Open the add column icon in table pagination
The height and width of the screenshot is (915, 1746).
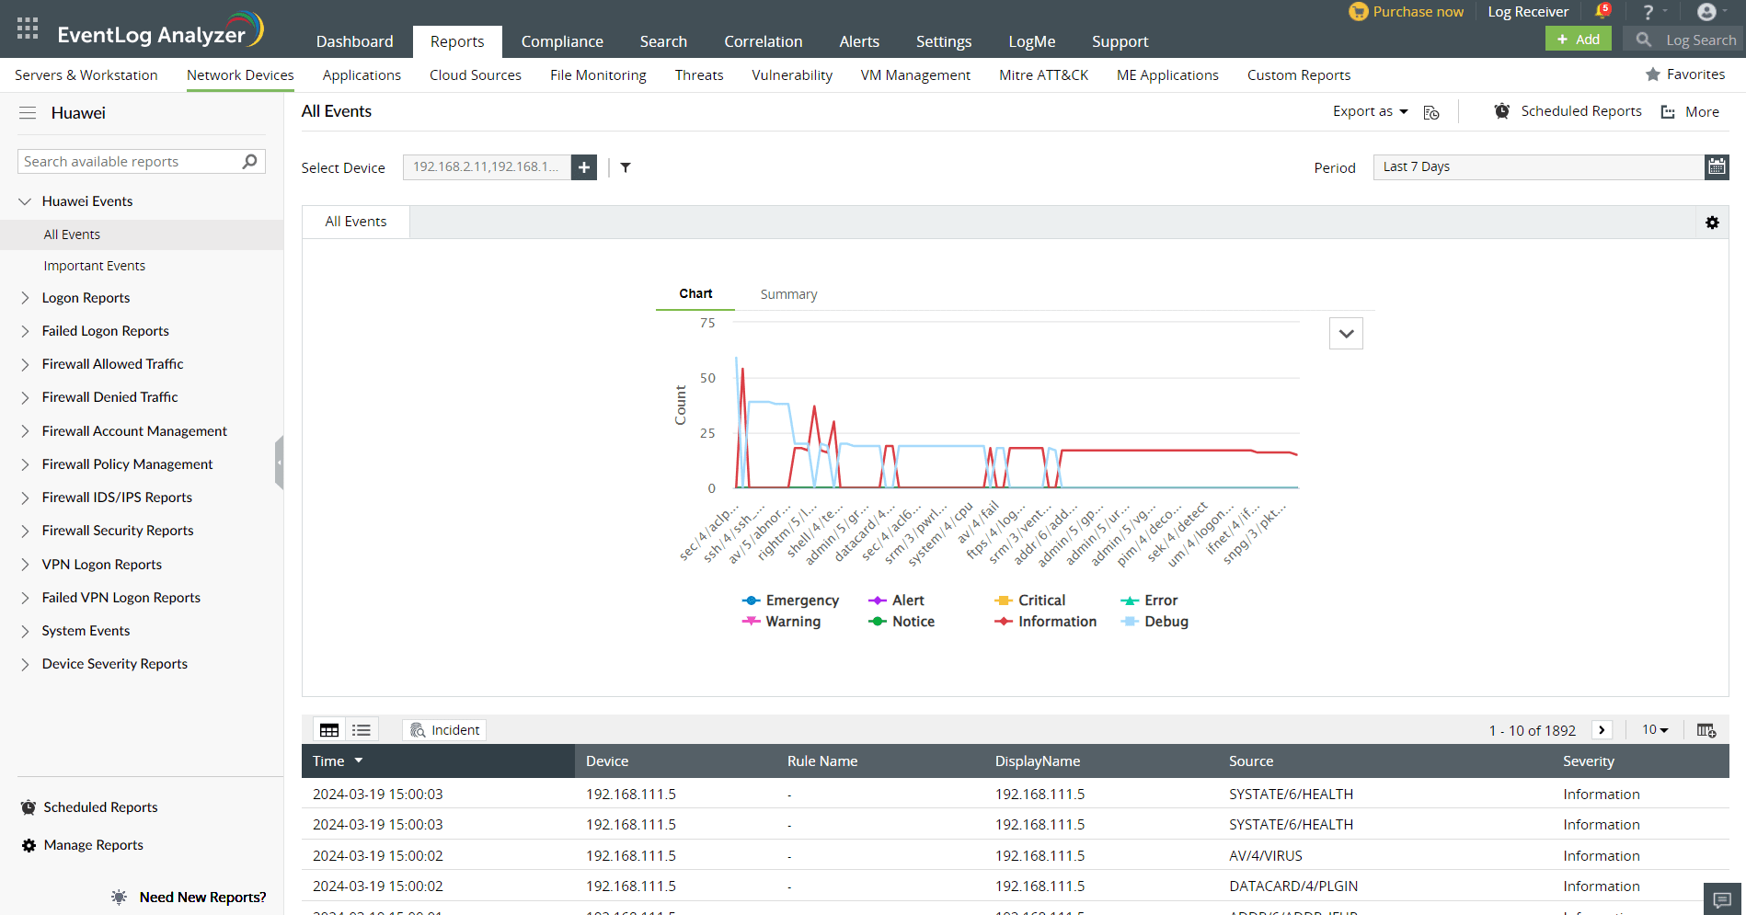pyautogui.click(x=1706, y=729)
